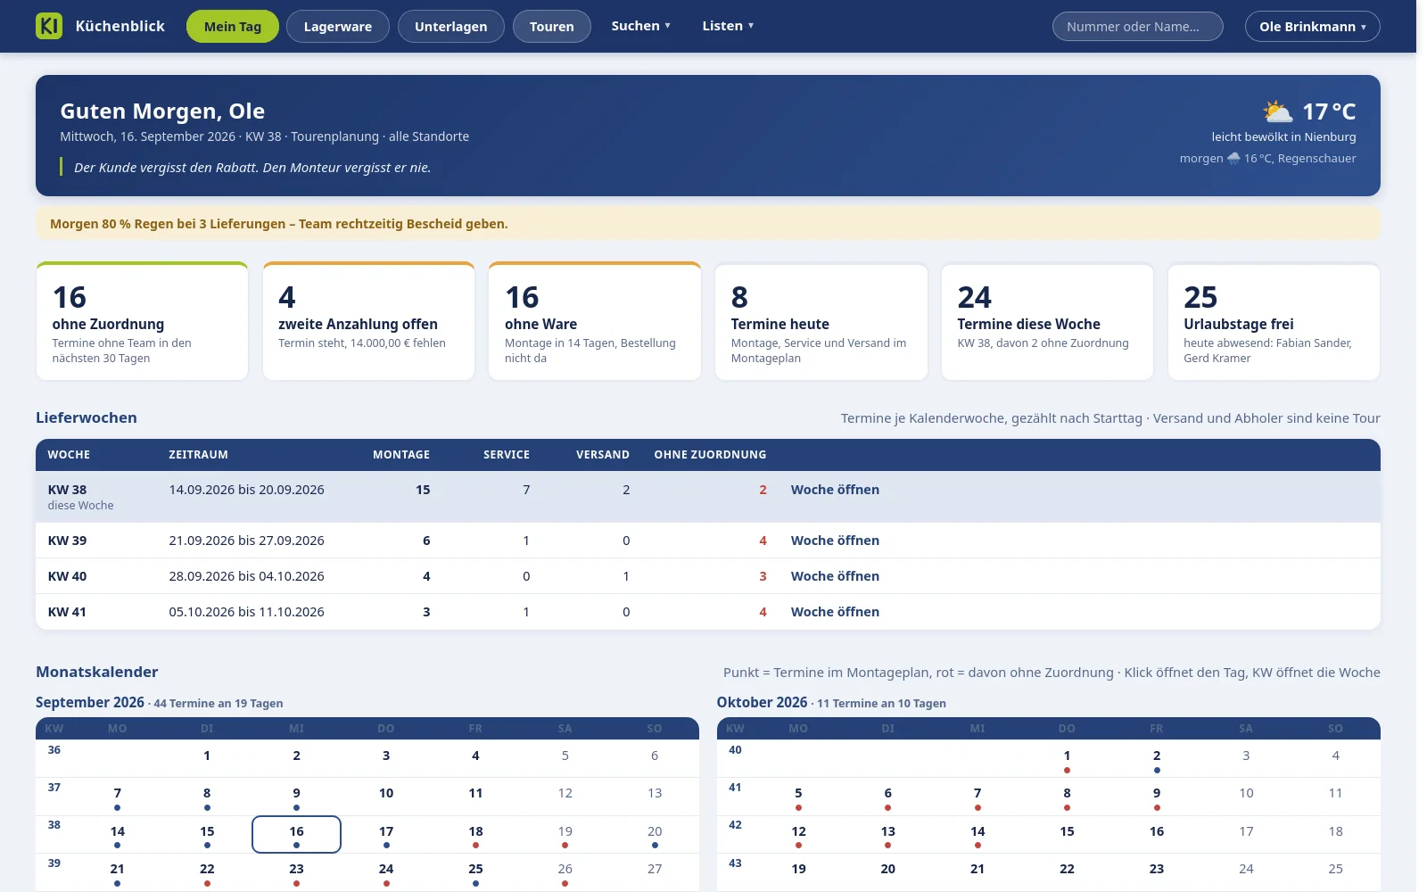
Task: Click the partly cloudy weather icon
Action: 1277,111
